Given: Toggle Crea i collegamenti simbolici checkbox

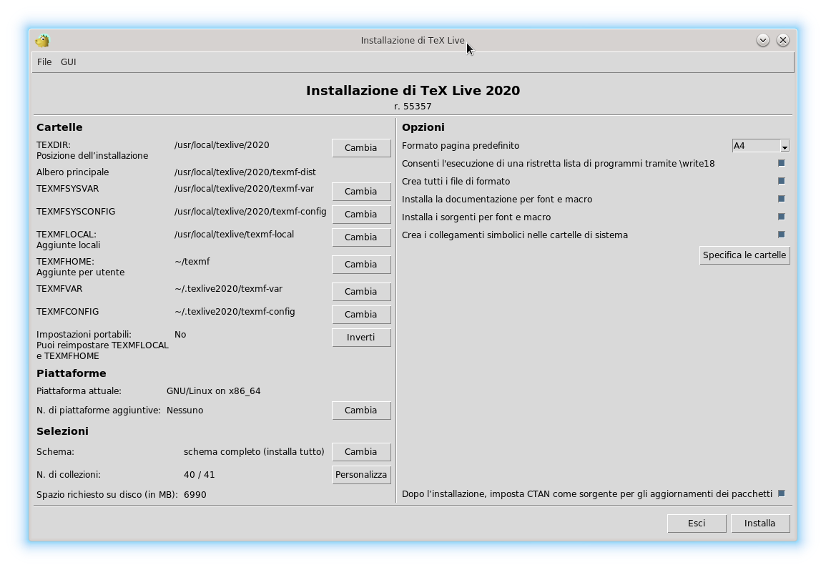Looking at the screenshot, I should click(x=782, y=235).
